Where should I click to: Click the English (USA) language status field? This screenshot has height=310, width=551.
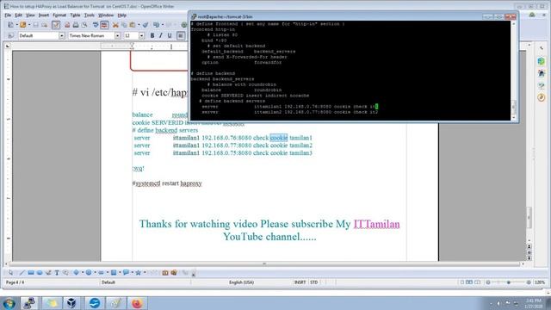click(241, 282)
